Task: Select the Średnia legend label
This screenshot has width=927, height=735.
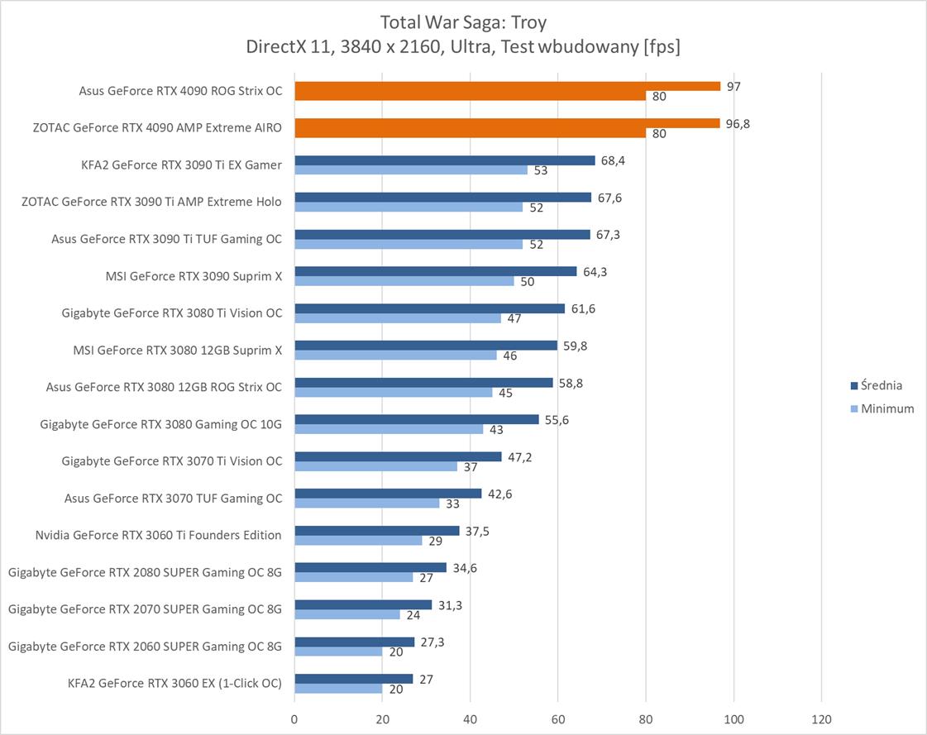Action: tap(882, 385)
